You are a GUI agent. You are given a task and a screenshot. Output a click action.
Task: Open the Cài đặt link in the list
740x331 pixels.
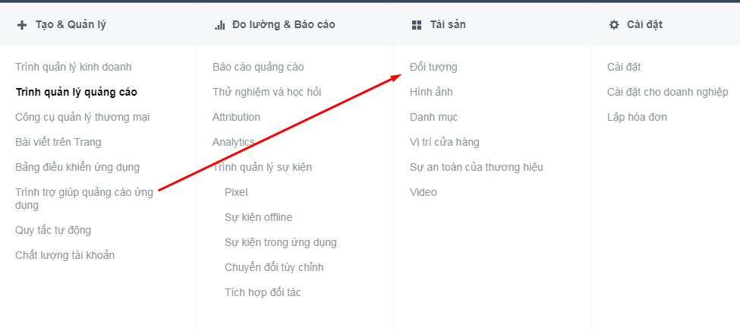(x=624, y=67)
